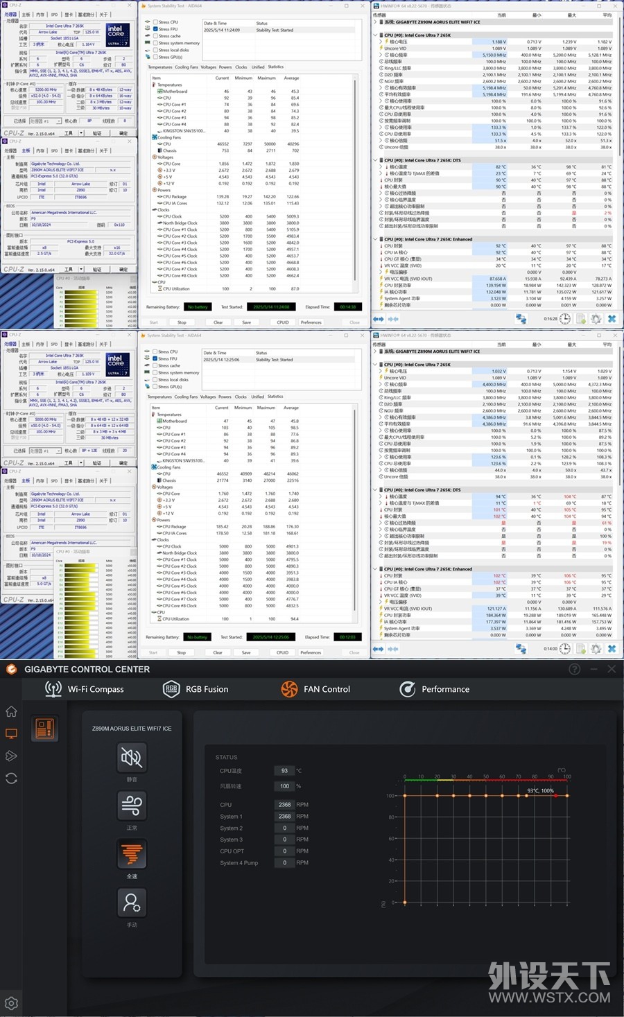
Task: Open RGB Fusion in Gigabyte Control Center
Action: 196,689
